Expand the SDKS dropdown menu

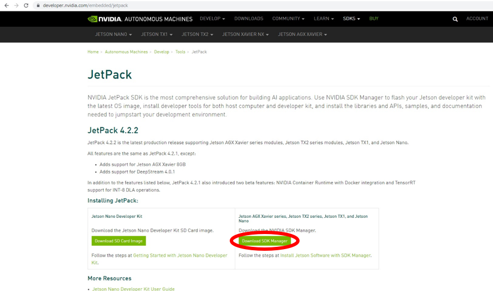click(x=351, y=18)
